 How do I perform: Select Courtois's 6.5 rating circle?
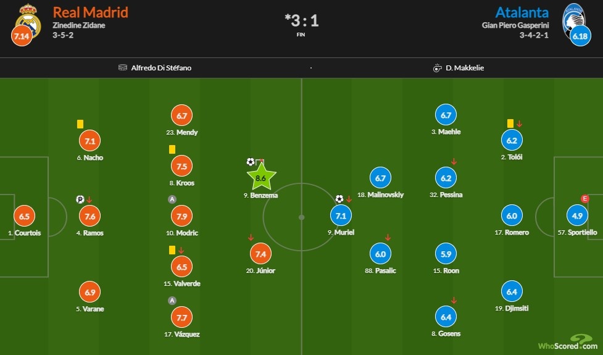pyautogui.click(x=24, y=216)
